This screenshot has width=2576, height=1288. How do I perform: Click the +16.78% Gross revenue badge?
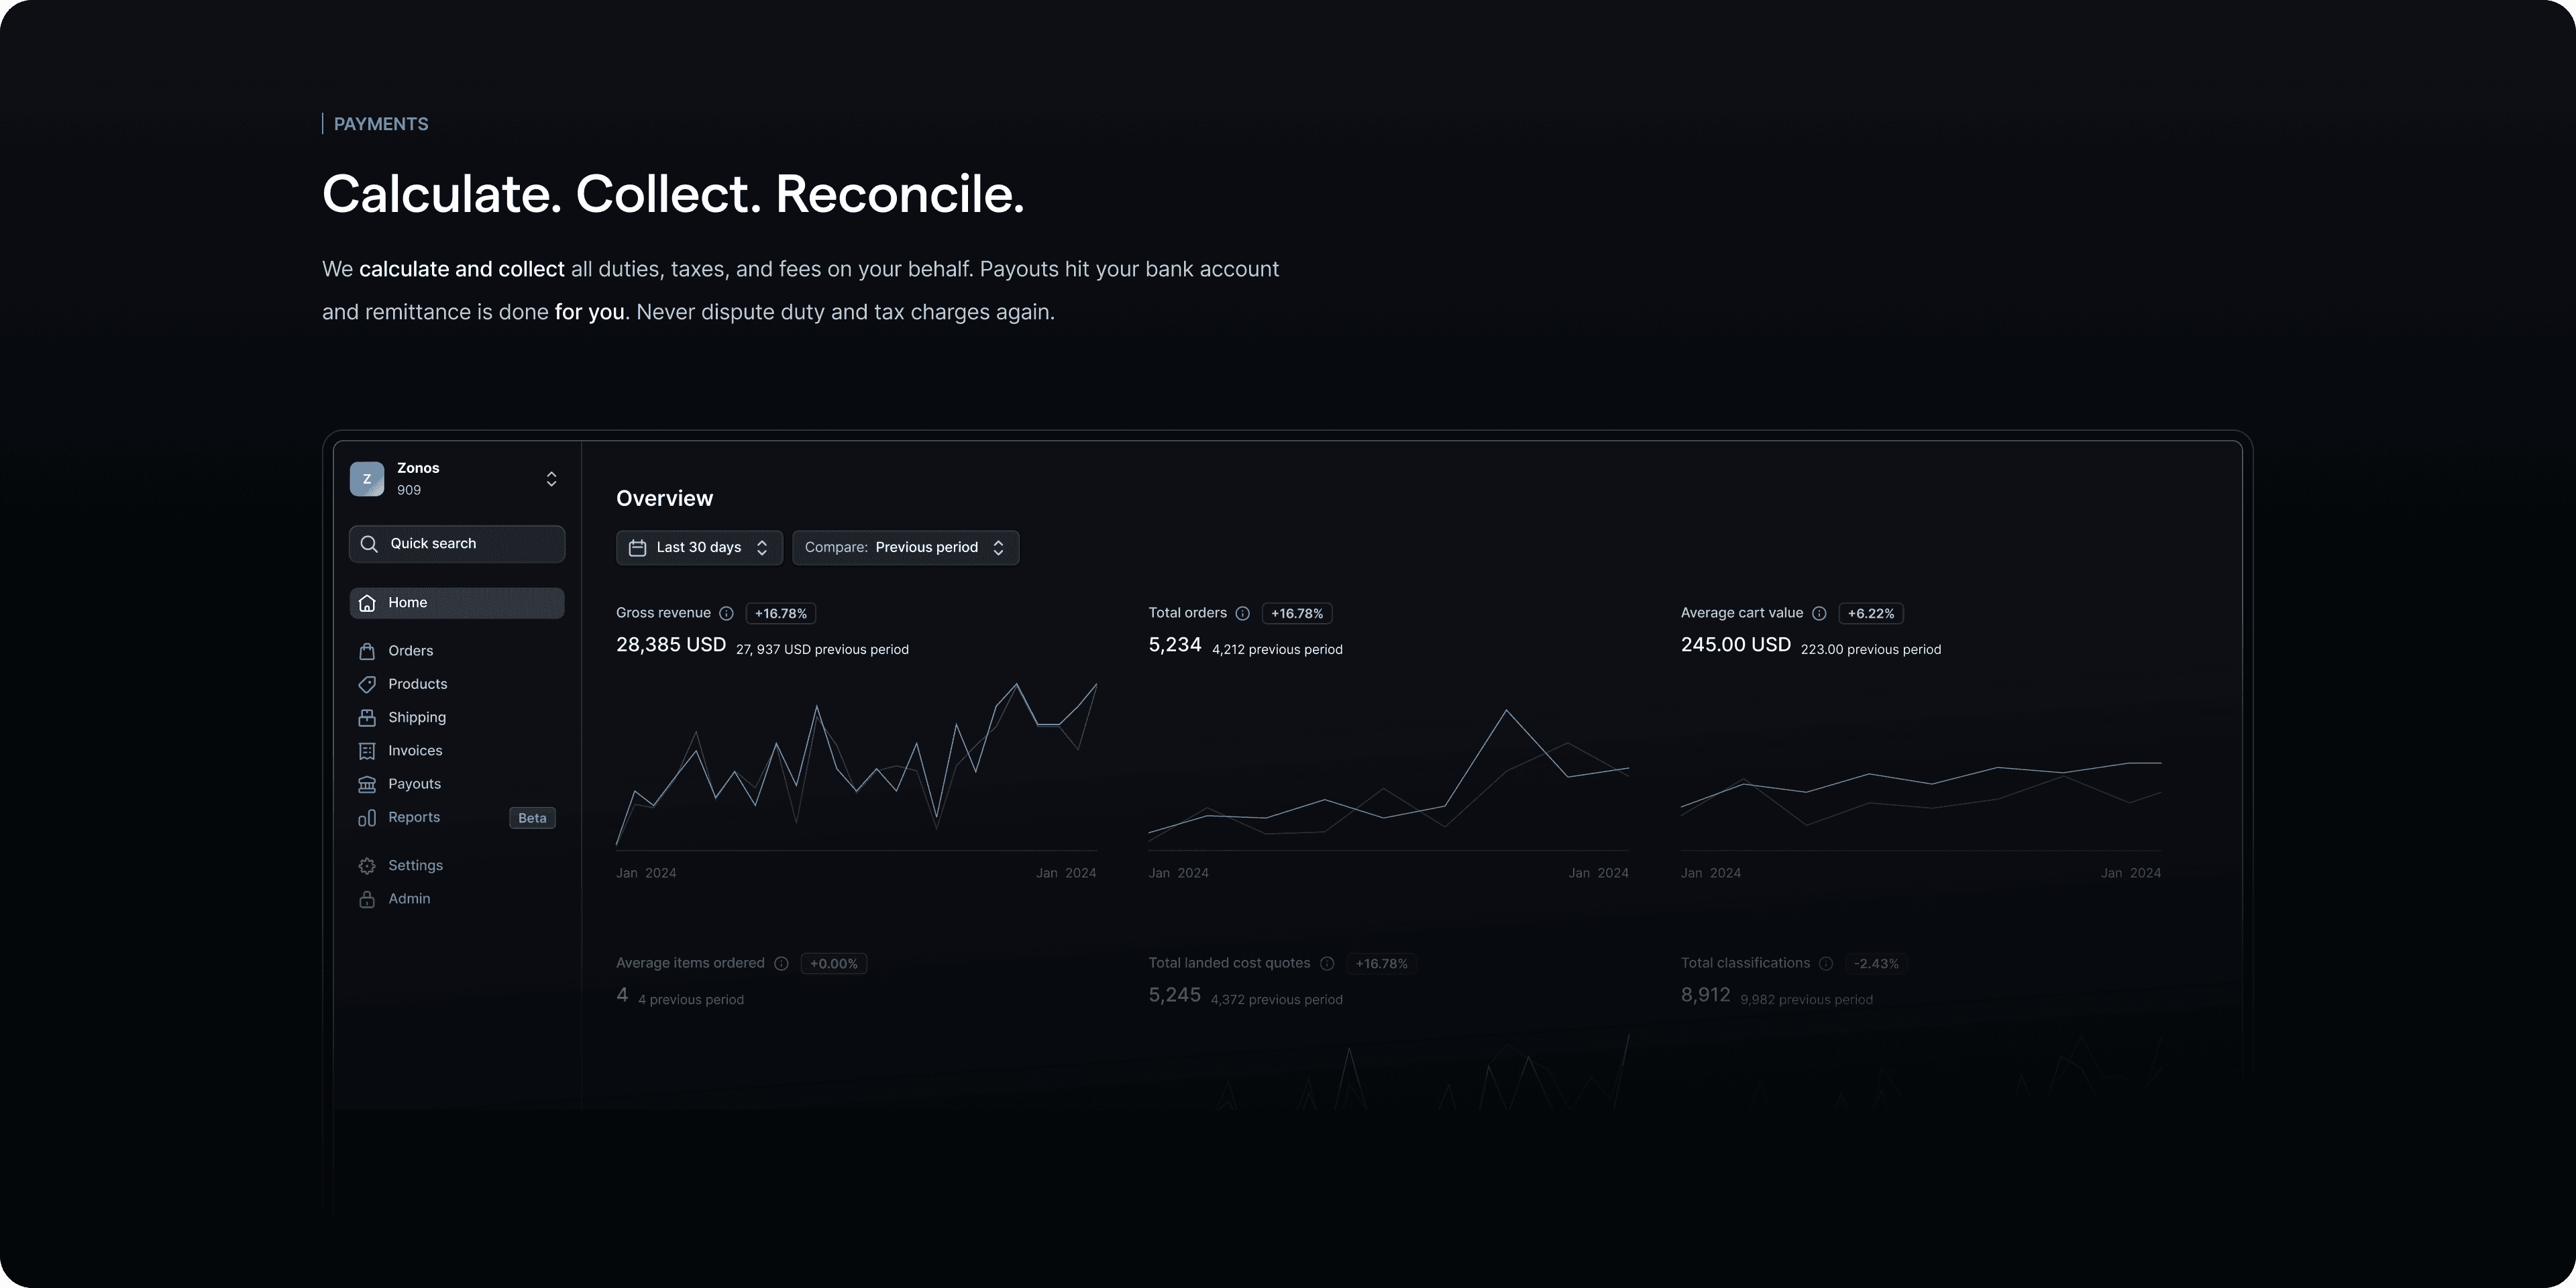[x=780, y=614]
